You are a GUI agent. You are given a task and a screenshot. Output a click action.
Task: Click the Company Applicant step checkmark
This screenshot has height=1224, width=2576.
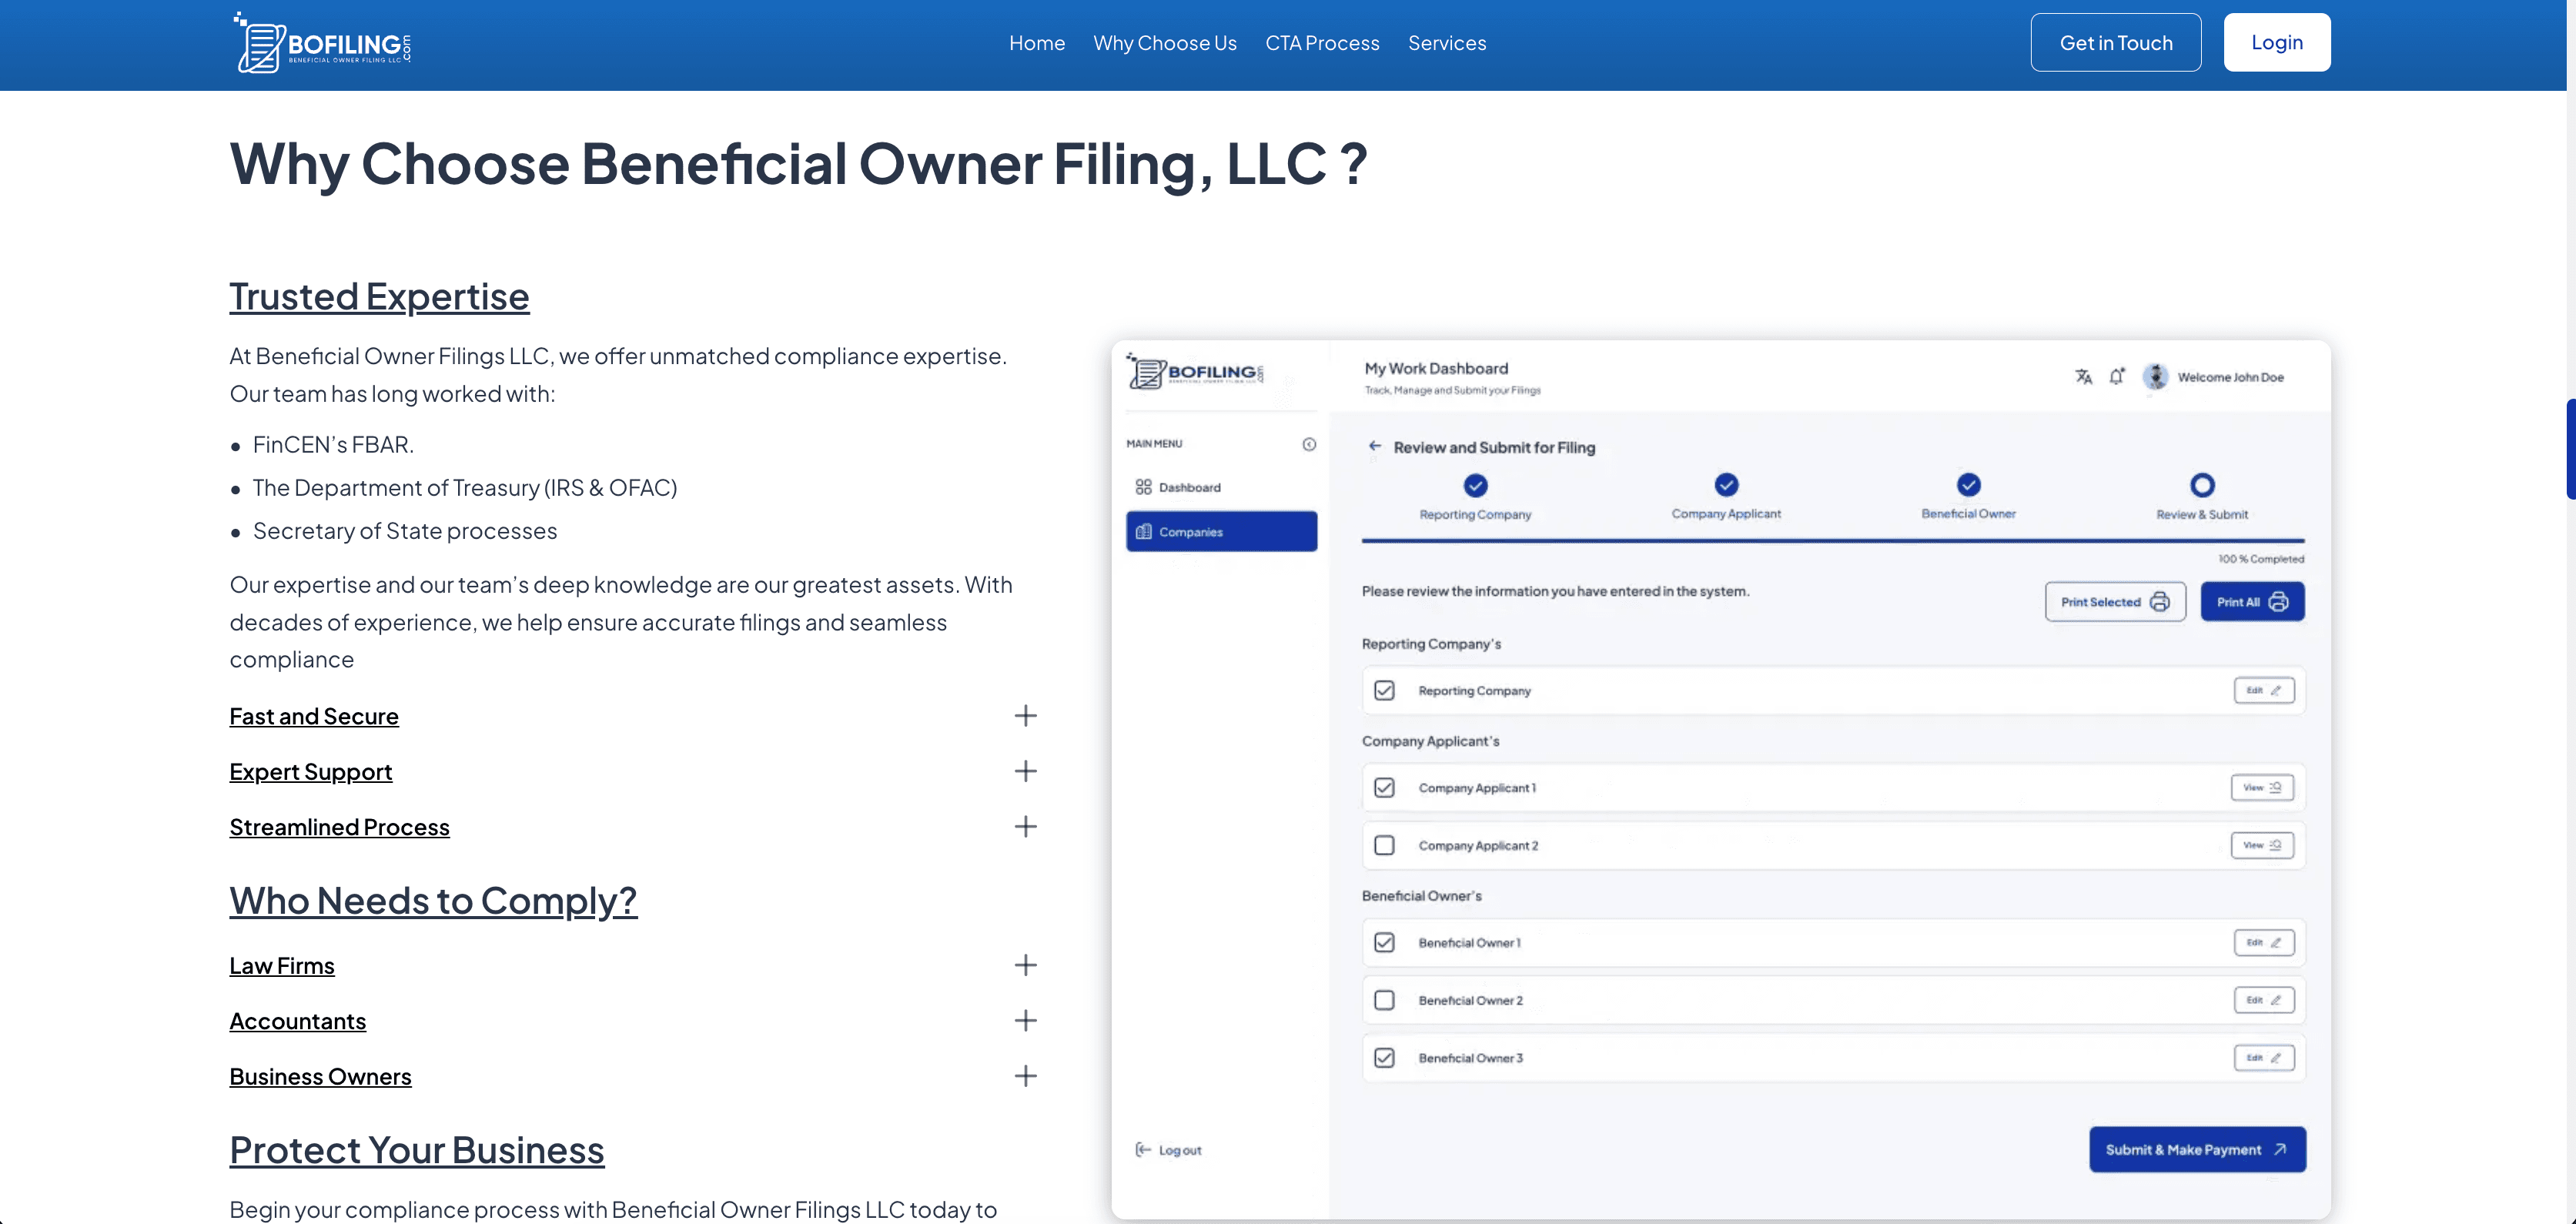point(1726,485)
